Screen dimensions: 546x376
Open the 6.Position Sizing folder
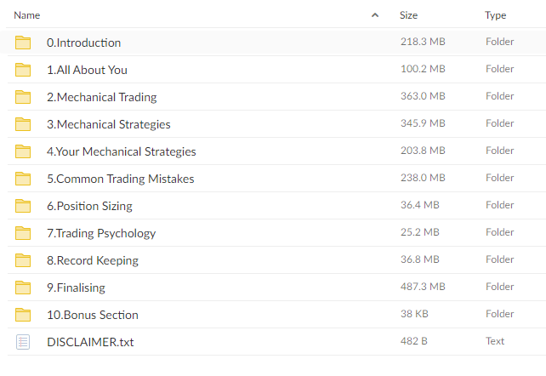(89, 206)
